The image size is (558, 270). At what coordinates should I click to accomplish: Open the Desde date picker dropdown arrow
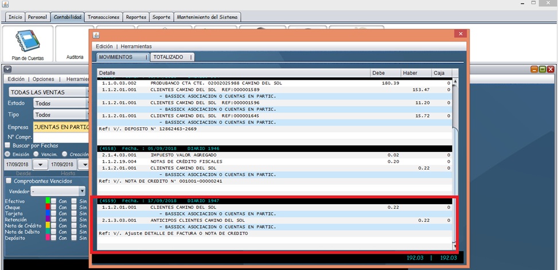coord(40,165)
